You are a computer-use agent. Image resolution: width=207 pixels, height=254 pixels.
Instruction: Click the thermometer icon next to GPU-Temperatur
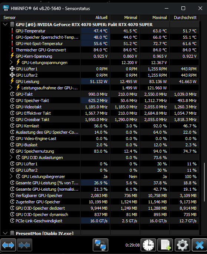point(12,31)
